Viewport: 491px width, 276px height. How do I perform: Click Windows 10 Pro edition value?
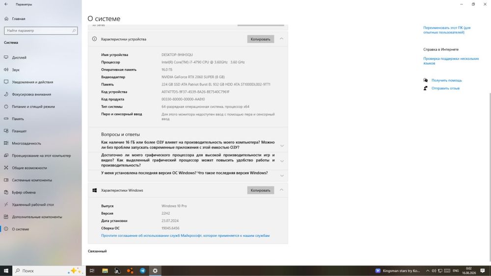click(x=174, y=206)
